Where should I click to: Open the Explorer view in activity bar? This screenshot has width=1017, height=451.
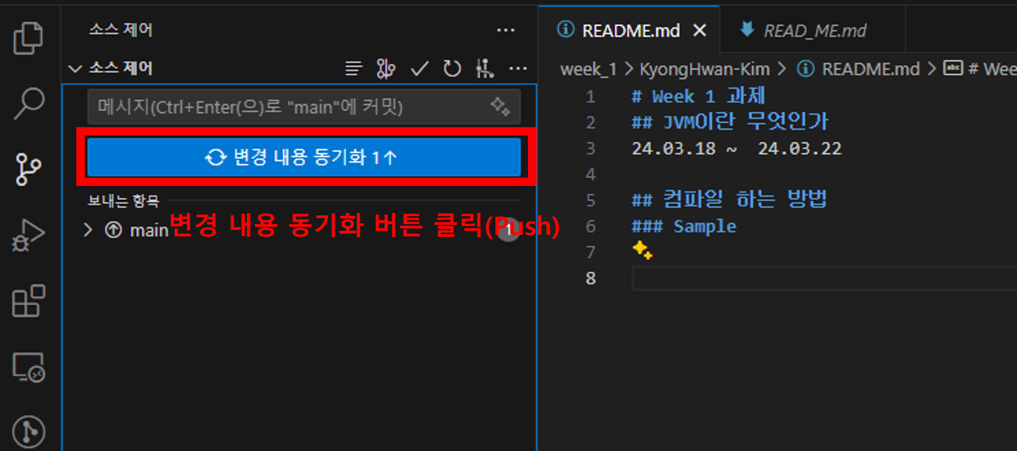point(28,38)
